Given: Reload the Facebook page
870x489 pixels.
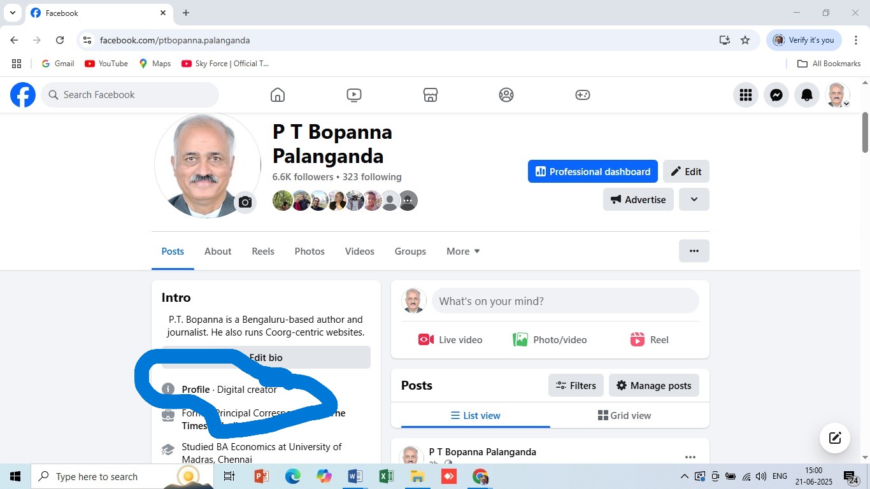Looking at the screenshot, I should 60,40.
